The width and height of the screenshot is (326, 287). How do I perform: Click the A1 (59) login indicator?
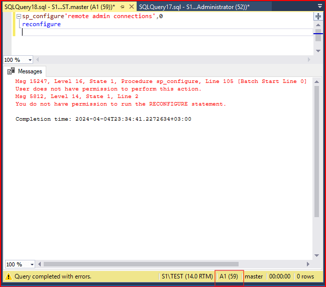[229, 276]
